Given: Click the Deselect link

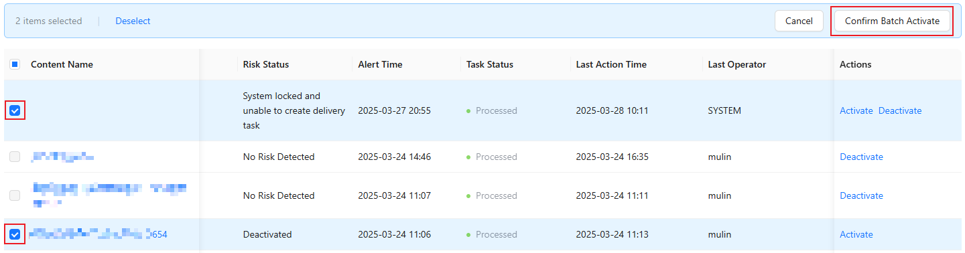Looking at the screenshot, I should [133, 21].
